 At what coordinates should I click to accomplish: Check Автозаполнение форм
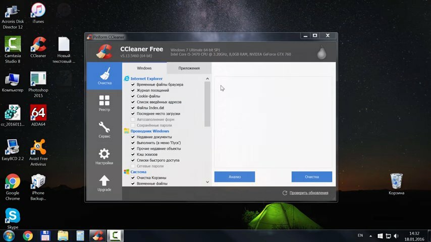[133, 119]
